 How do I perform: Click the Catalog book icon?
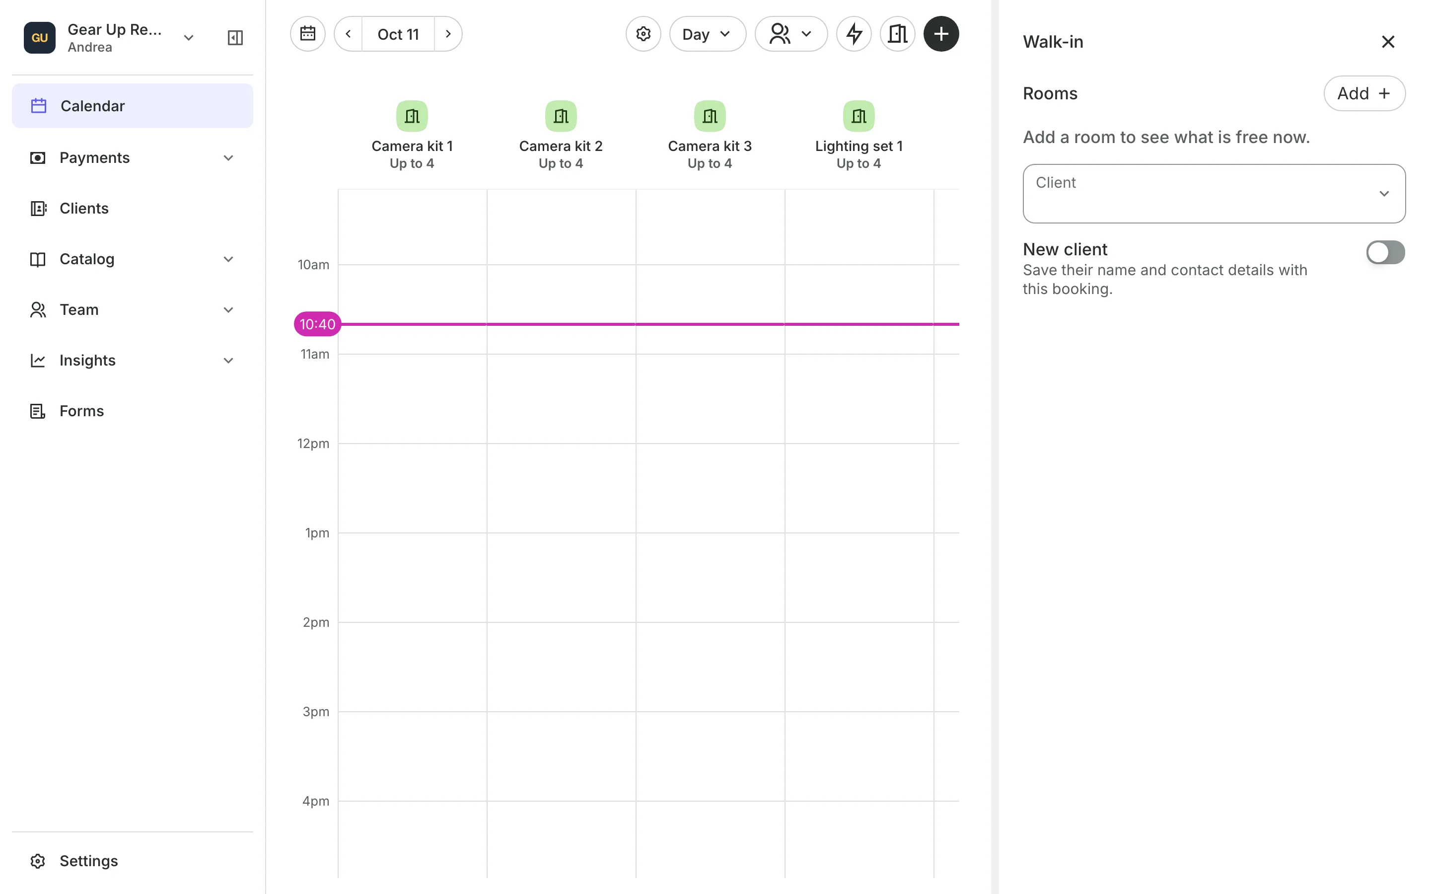38,259
